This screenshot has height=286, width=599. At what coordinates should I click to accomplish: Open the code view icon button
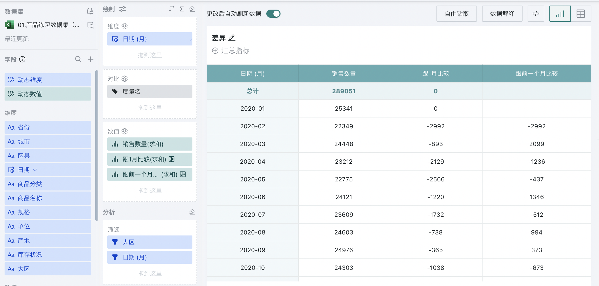(536, 14)
